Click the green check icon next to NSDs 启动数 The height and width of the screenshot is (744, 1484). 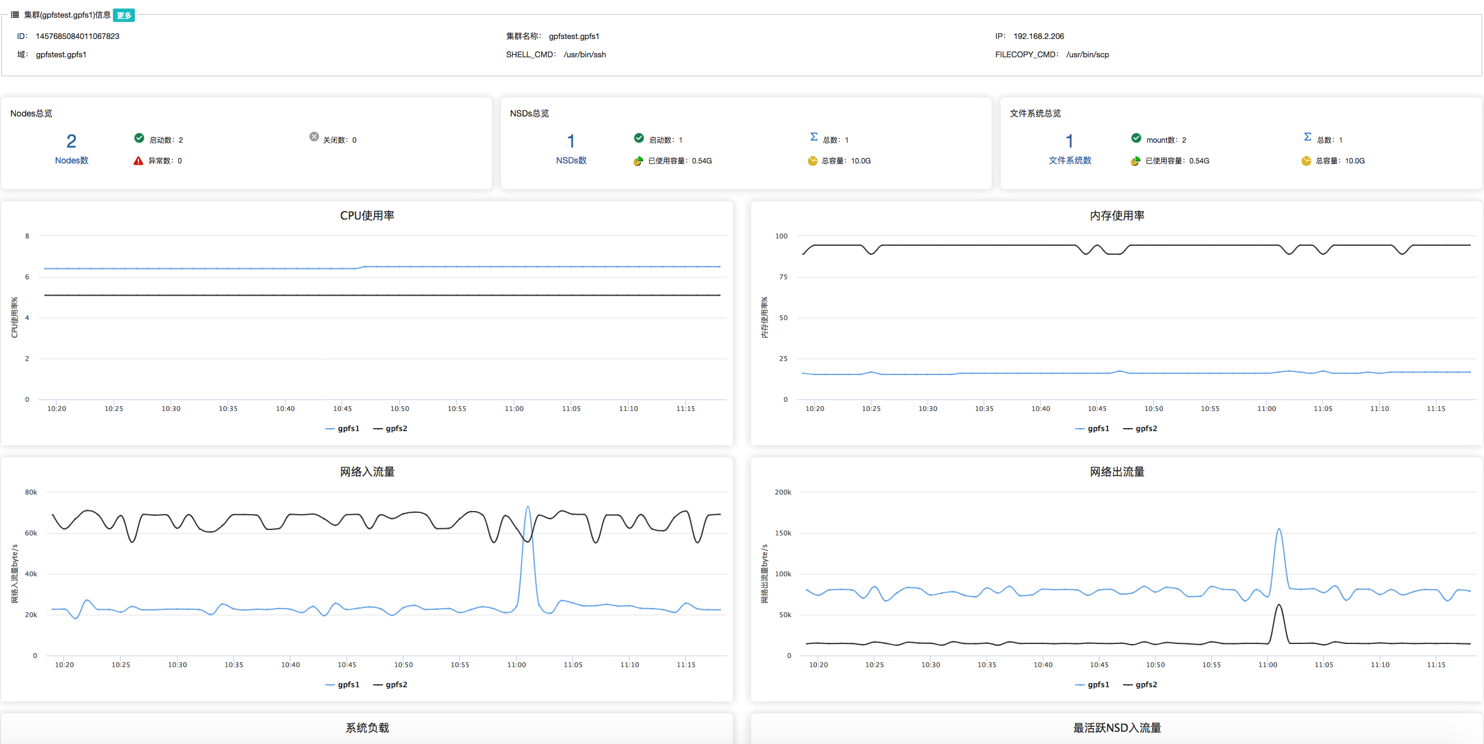tap(639, 138)
